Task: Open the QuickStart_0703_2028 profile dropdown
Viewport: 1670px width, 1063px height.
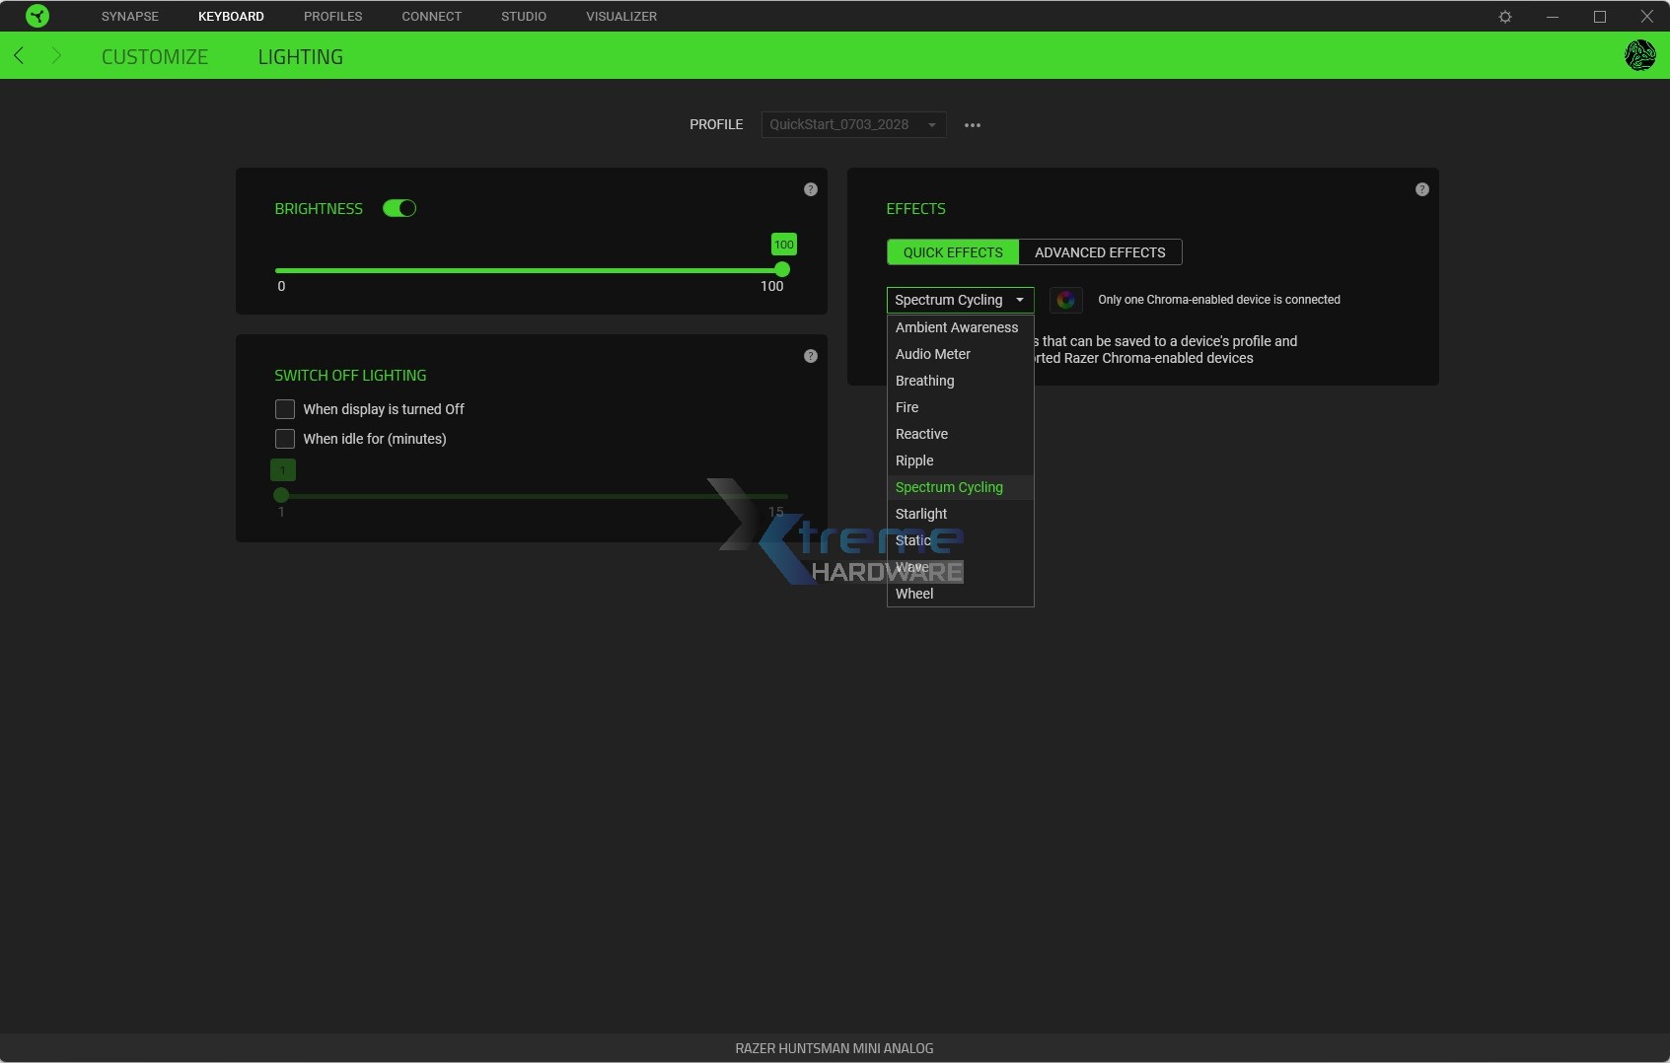Action: point(853,124)
